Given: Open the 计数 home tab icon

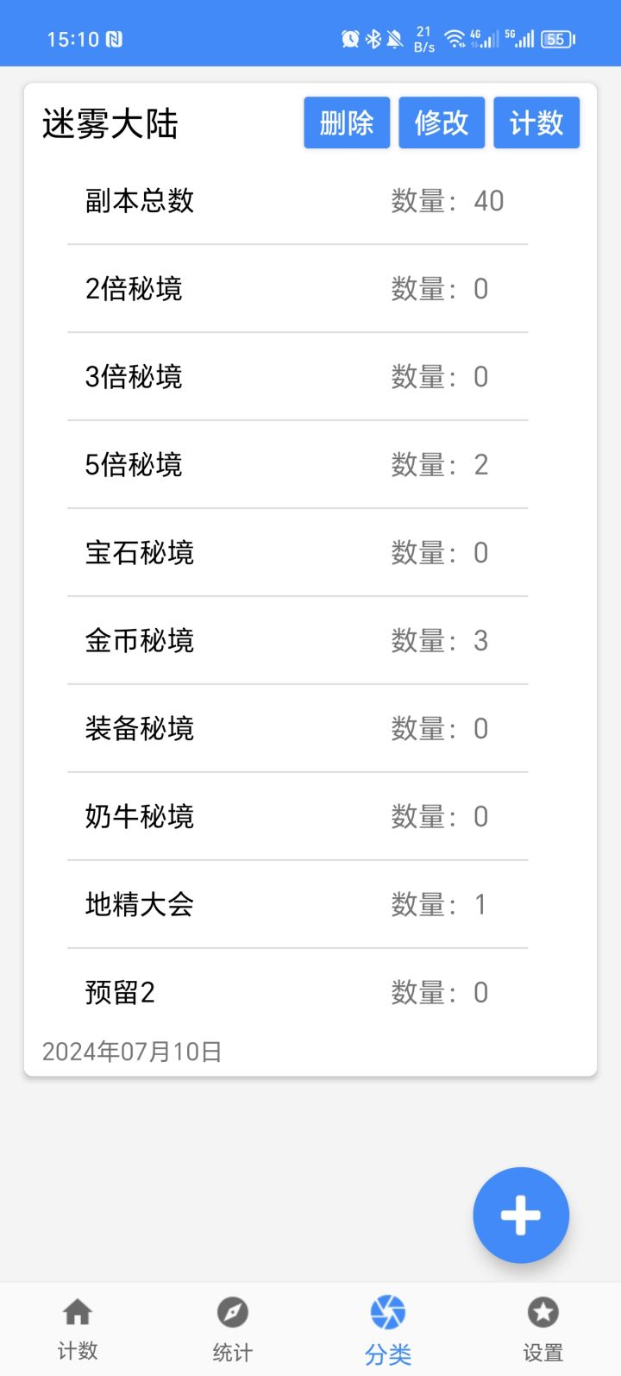Looking at the screenshot, I should (x=78, y=1312).
